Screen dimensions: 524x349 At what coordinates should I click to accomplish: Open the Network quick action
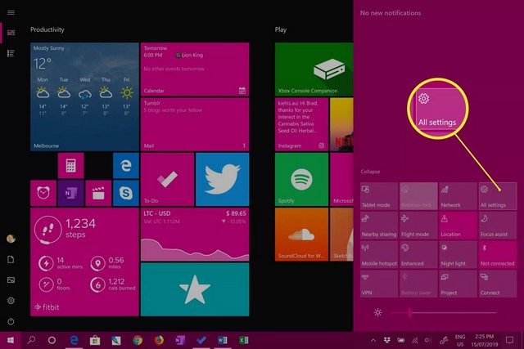458,196
